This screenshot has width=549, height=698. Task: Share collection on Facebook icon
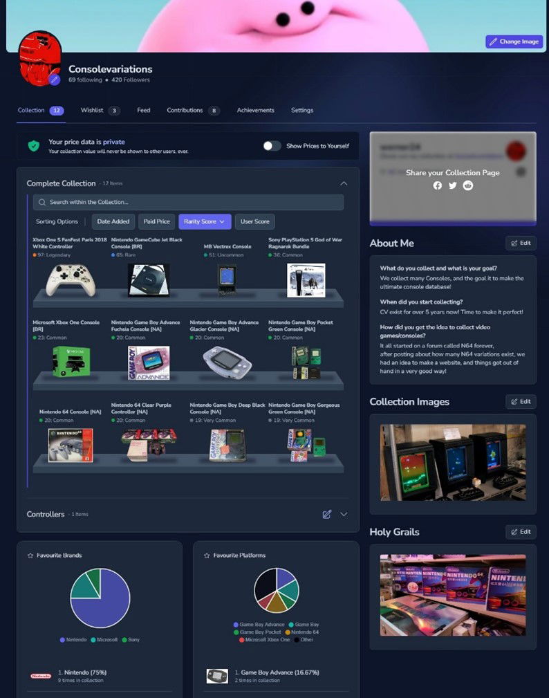[437, 185]
